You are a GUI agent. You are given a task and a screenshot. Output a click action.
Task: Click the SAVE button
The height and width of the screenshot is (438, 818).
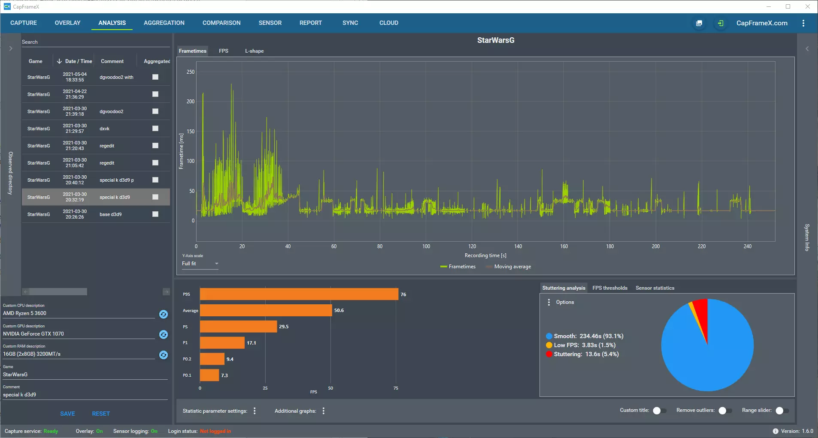(x=67, y=414)
